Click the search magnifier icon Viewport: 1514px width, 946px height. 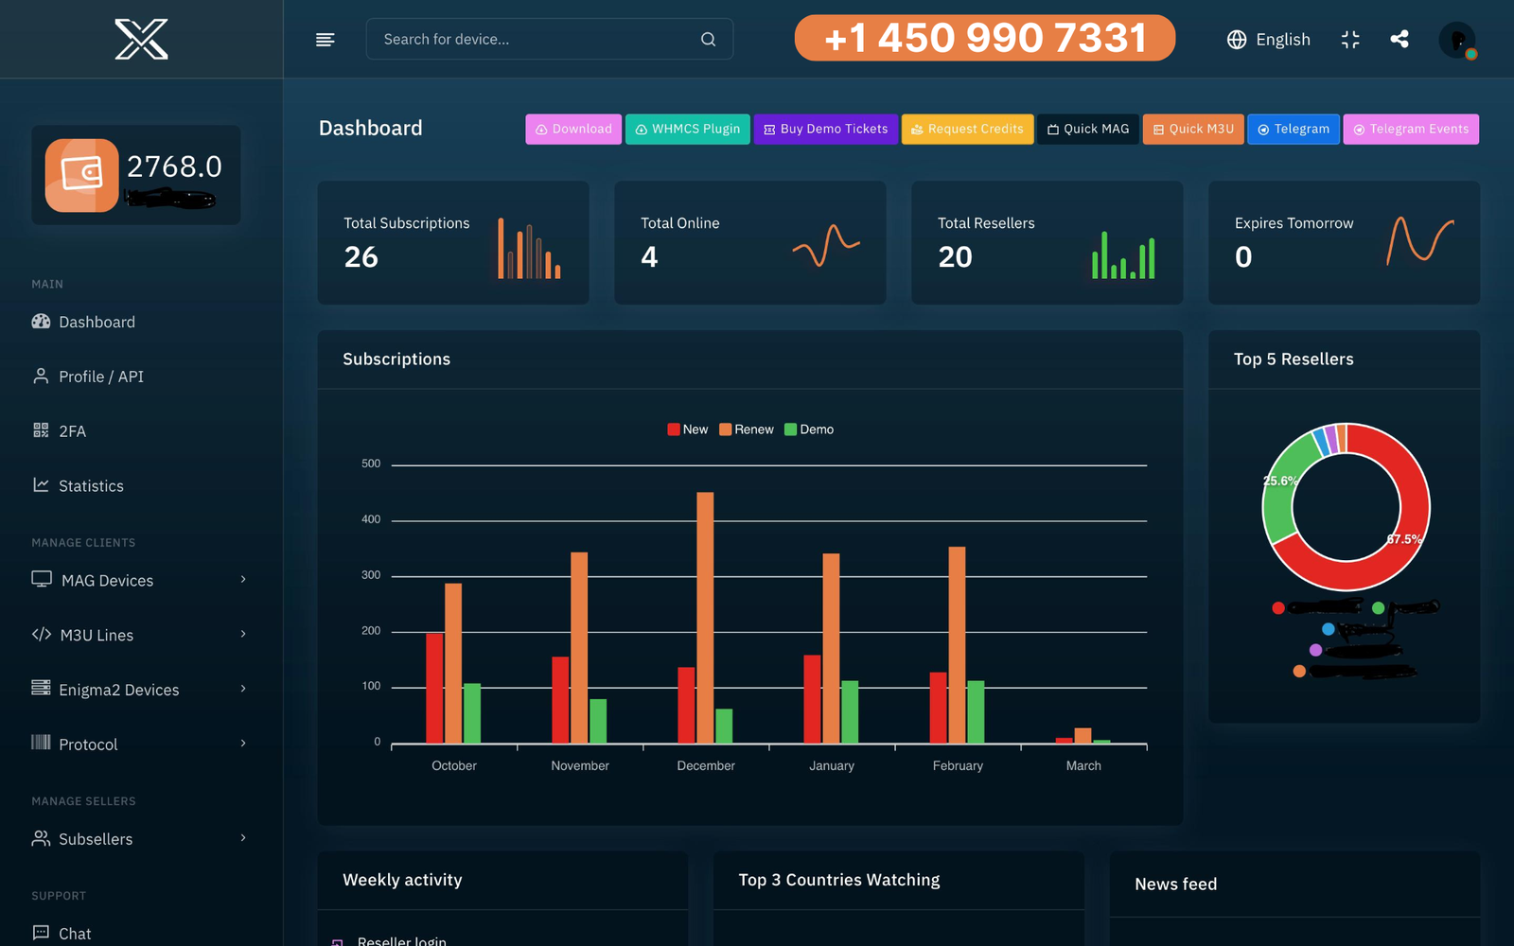pos(708,39)
